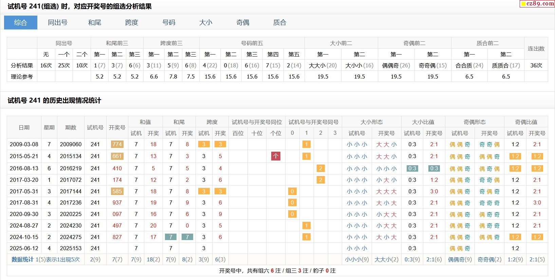Click the 3(11) span analysis cell
The image size is (555, 280).
point(154,65)
